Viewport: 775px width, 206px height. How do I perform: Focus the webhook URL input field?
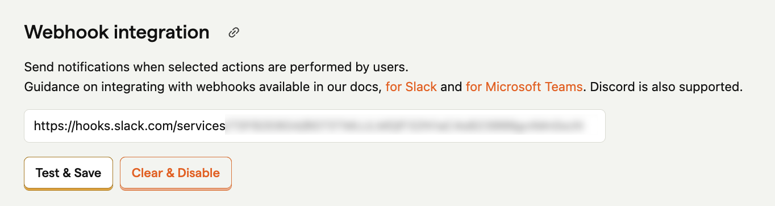(314, 126)
